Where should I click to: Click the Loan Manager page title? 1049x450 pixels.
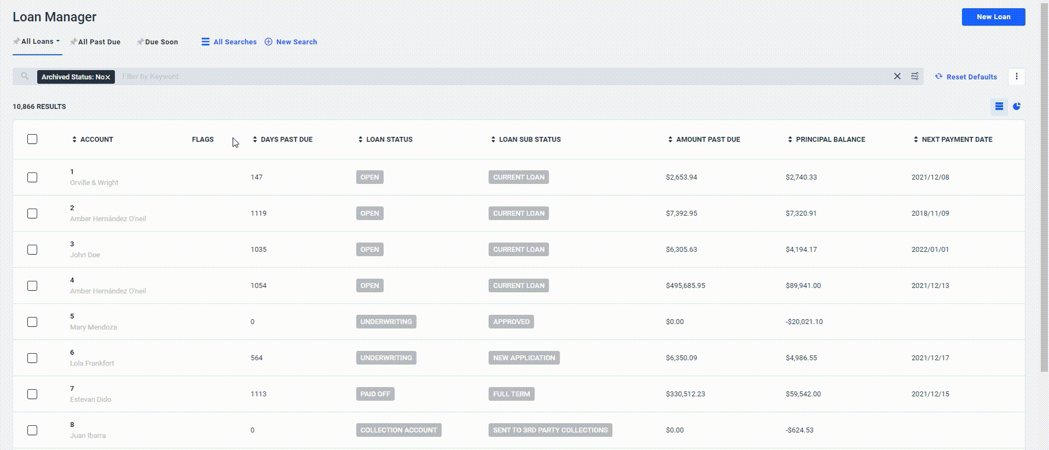54,17
